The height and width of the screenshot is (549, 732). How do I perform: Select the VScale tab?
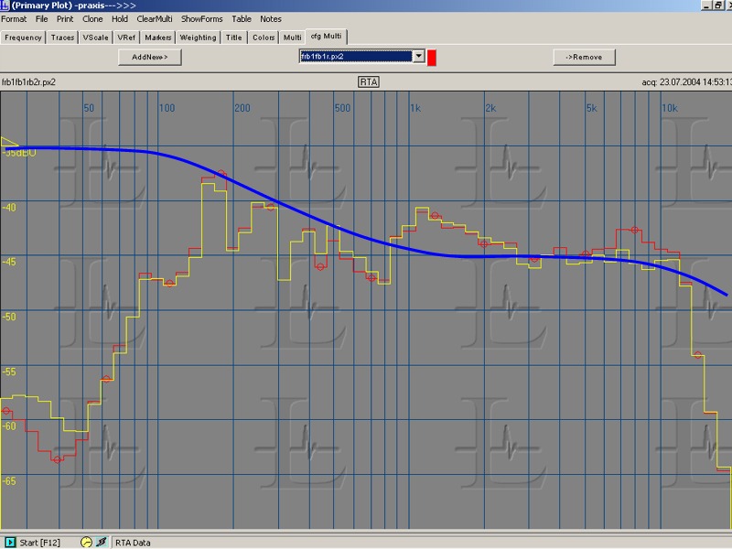click(x=94, y=38)
